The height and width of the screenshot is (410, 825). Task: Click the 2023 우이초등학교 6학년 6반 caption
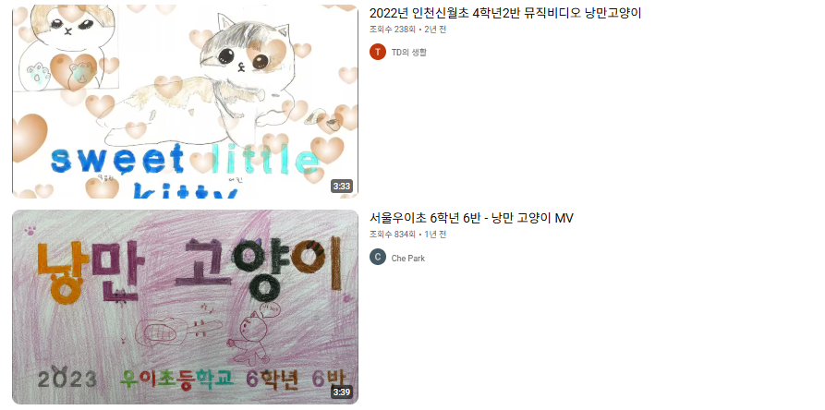coord(194,378)
